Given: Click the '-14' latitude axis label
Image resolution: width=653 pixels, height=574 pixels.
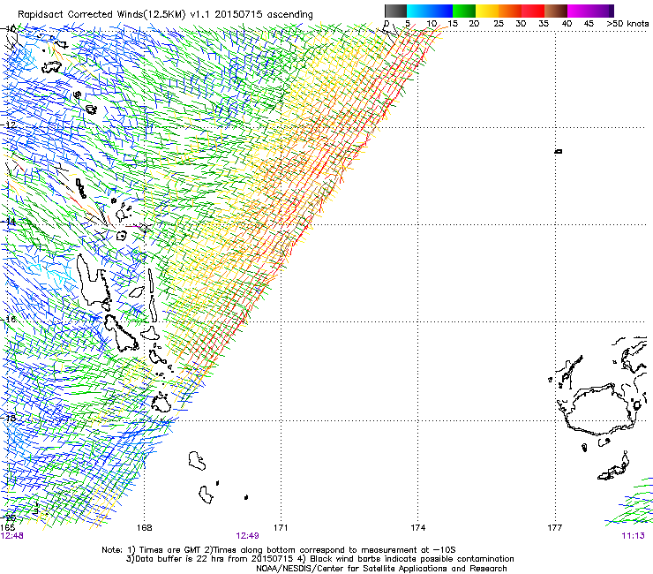Looking at the screenshot, I should coord(8,222).
